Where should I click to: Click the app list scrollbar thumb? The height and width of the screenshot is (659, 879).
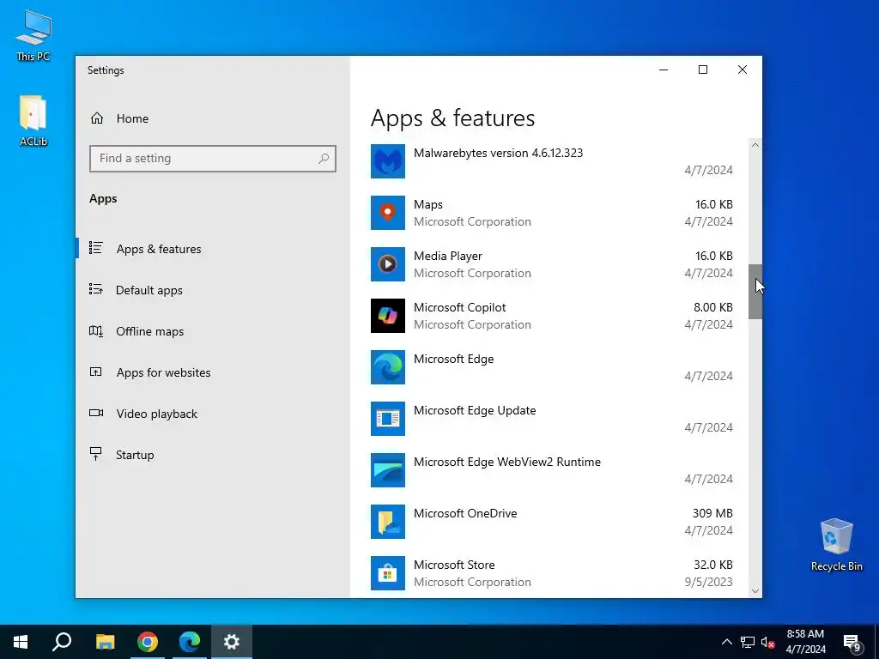click(755, 292)
